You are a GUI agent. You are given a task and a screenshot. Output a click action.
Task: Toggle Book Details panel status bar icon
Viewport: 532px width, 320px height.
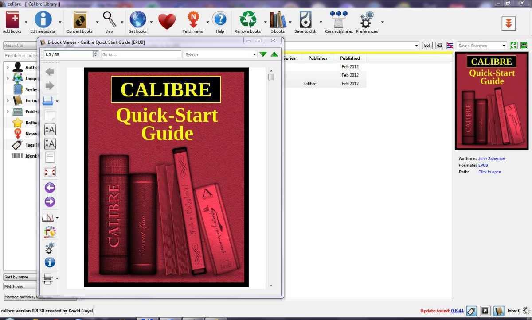coord(499,311)
